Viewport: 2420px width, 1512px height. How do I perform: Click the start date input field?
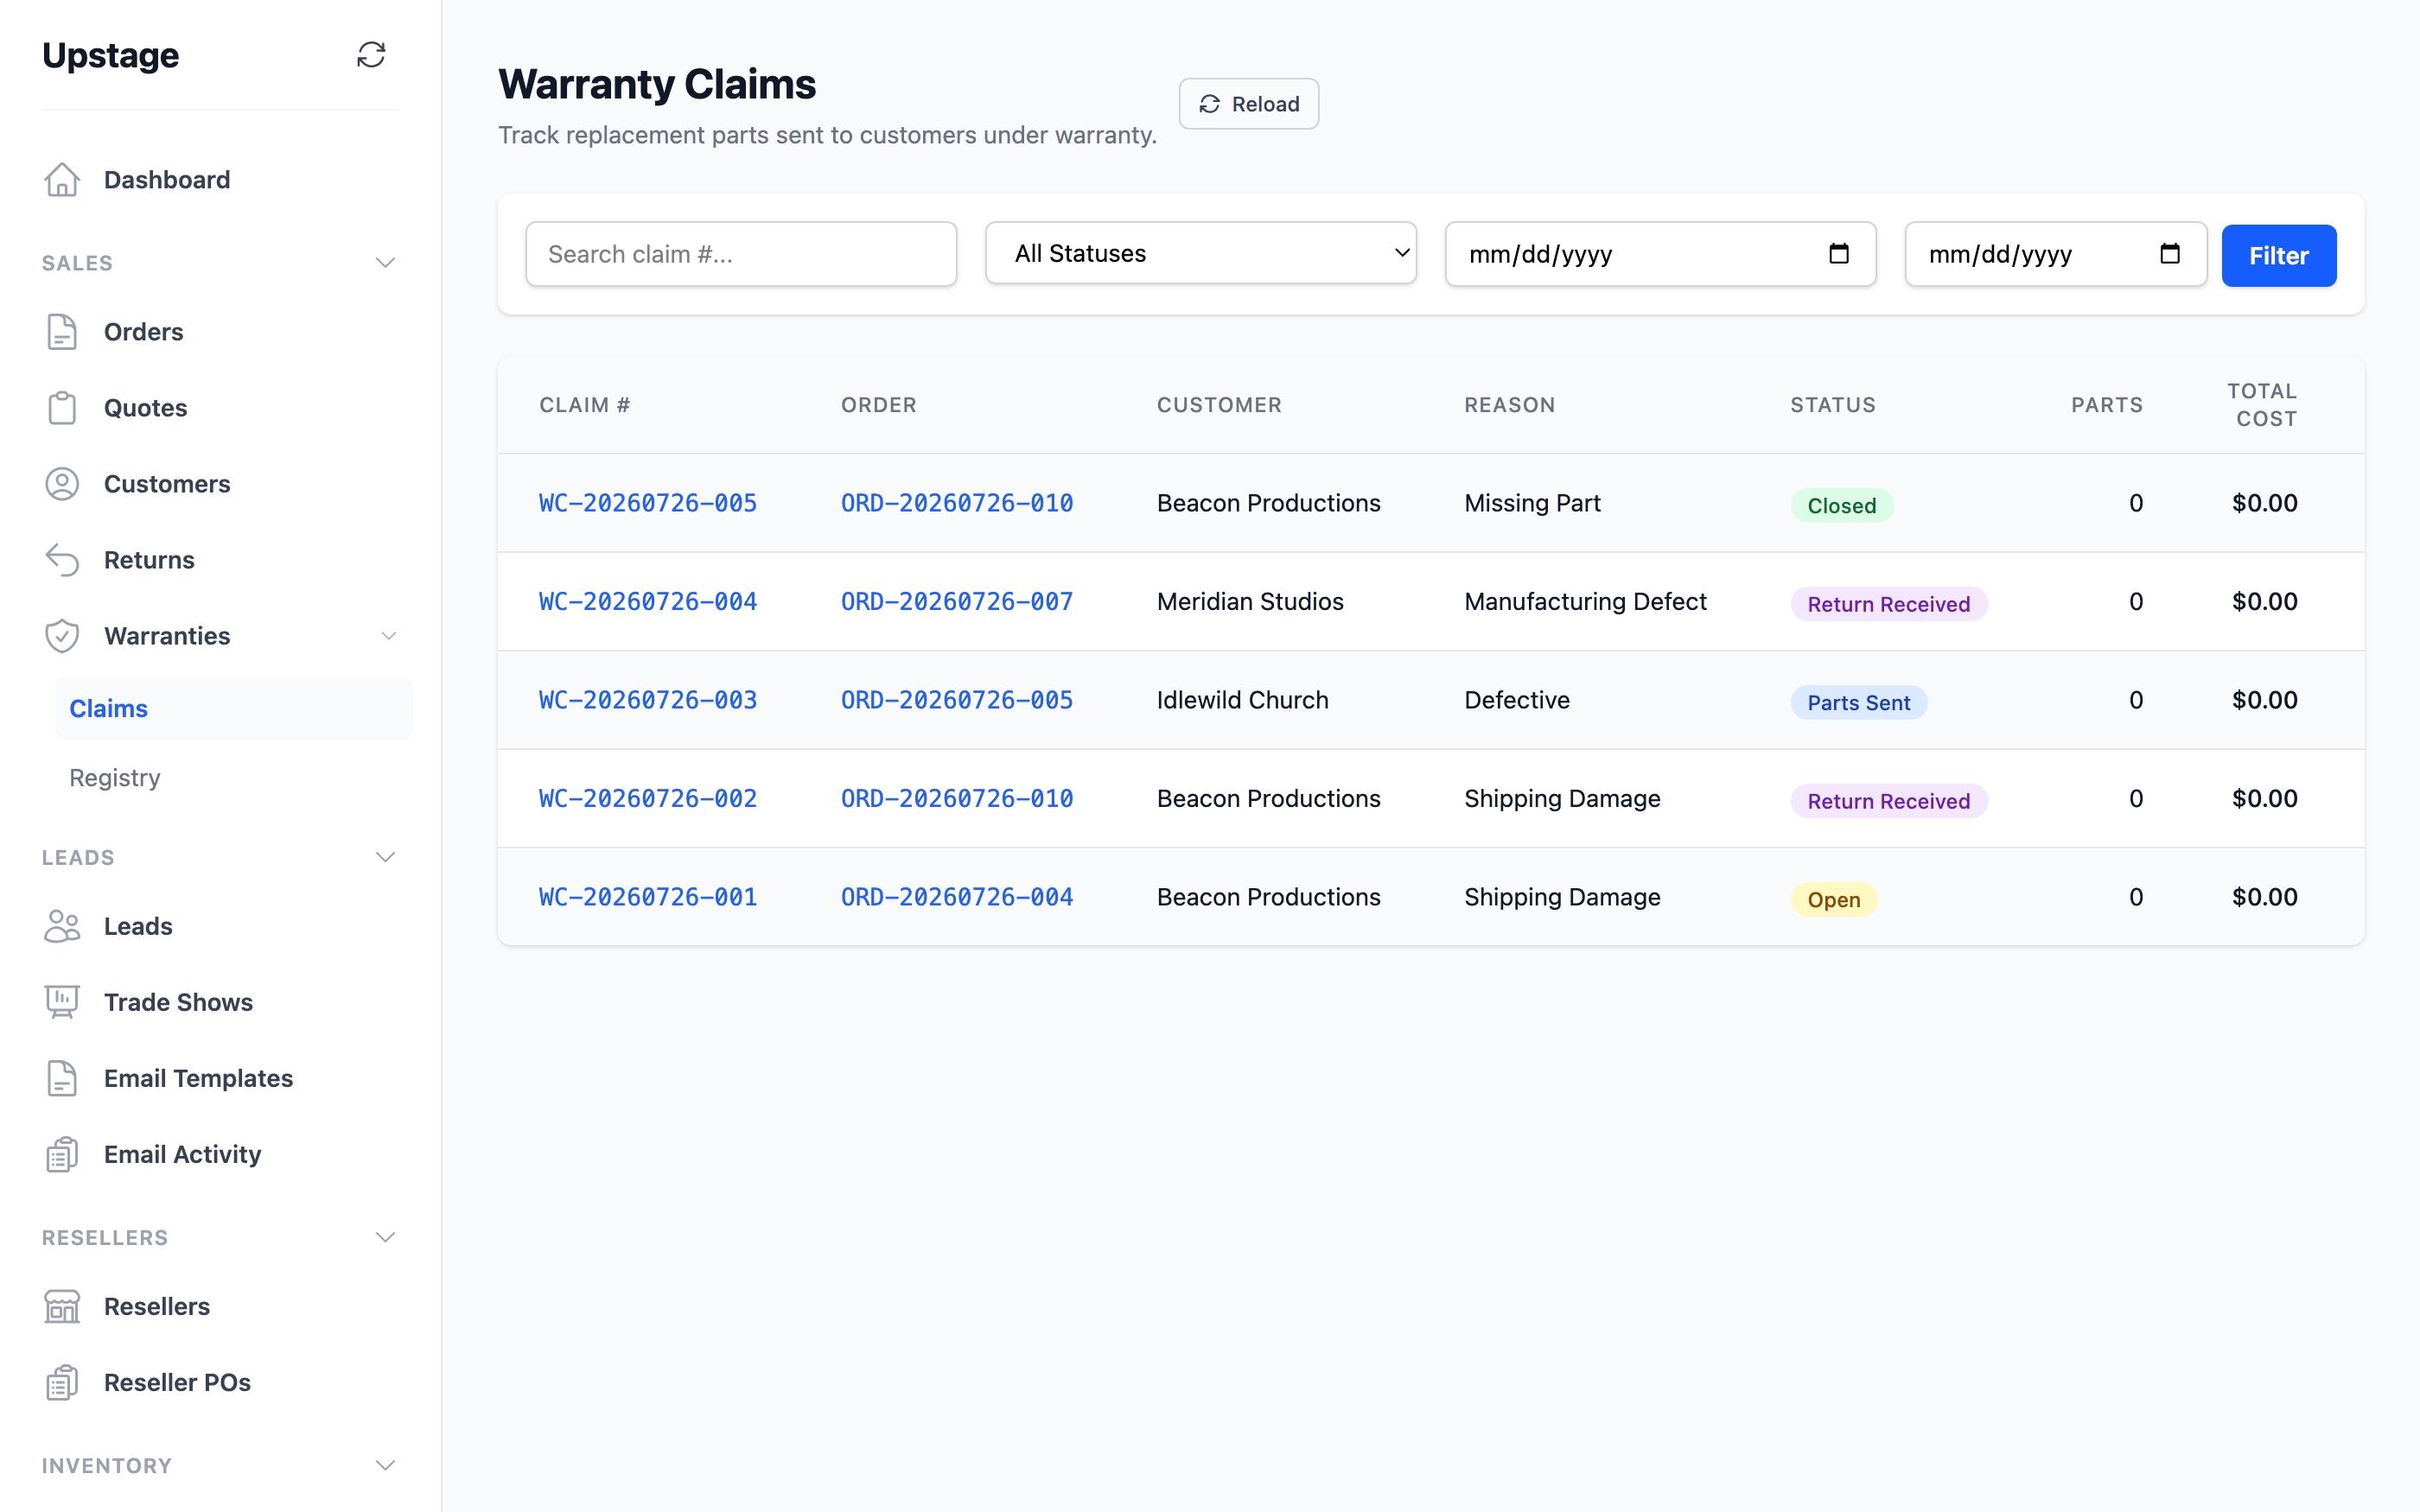1661,254
